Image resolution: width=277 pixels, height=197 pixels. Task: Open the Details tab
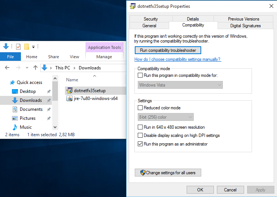193,19
